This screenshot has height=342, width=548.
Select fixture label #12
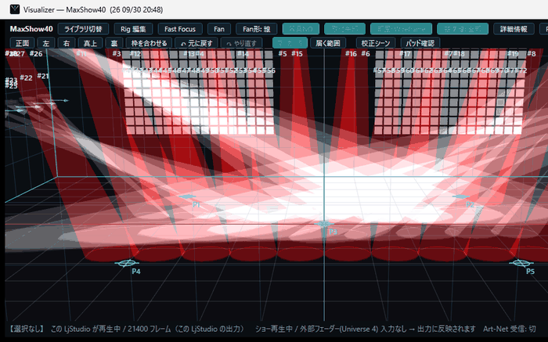point(135,54)
